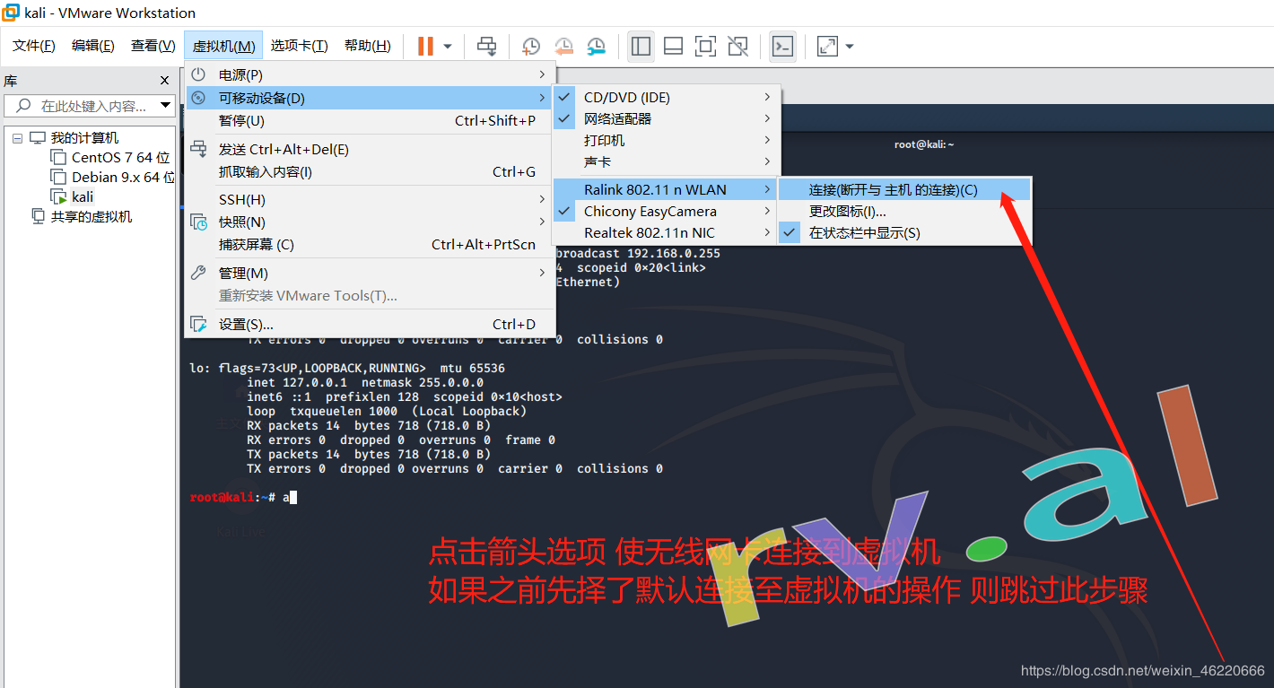Click the VMware Workstation title bar icon

coord(12,13)
